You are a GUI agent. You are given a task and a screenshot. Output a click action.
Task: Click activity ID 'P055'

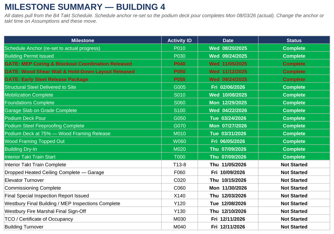coord(180,79)
